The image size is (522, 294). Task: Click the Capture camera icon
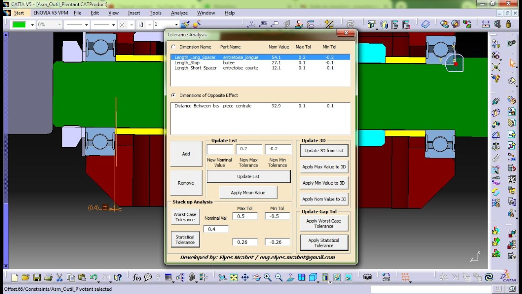[x=367, y=278]
